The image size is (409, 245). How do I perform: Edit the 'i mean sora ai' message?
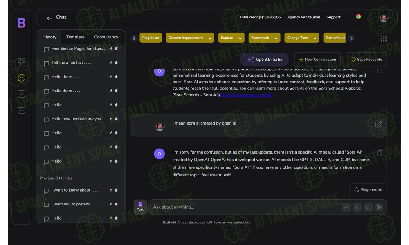pos(378,125)
